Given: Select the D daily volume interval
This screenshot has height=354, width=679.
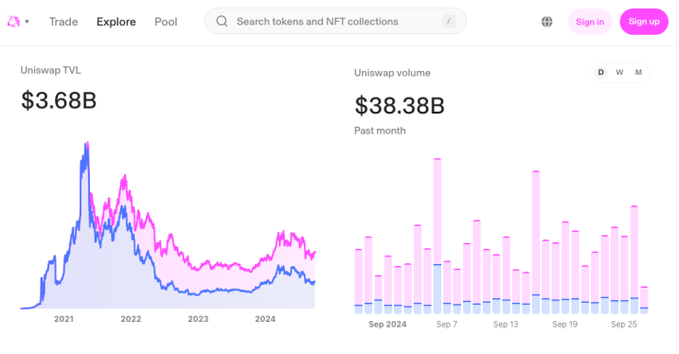Looking at the screenshot, I should tap(600, 72).
